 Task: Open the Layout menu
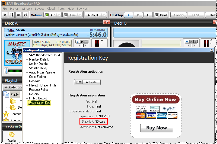pos(39,9)
